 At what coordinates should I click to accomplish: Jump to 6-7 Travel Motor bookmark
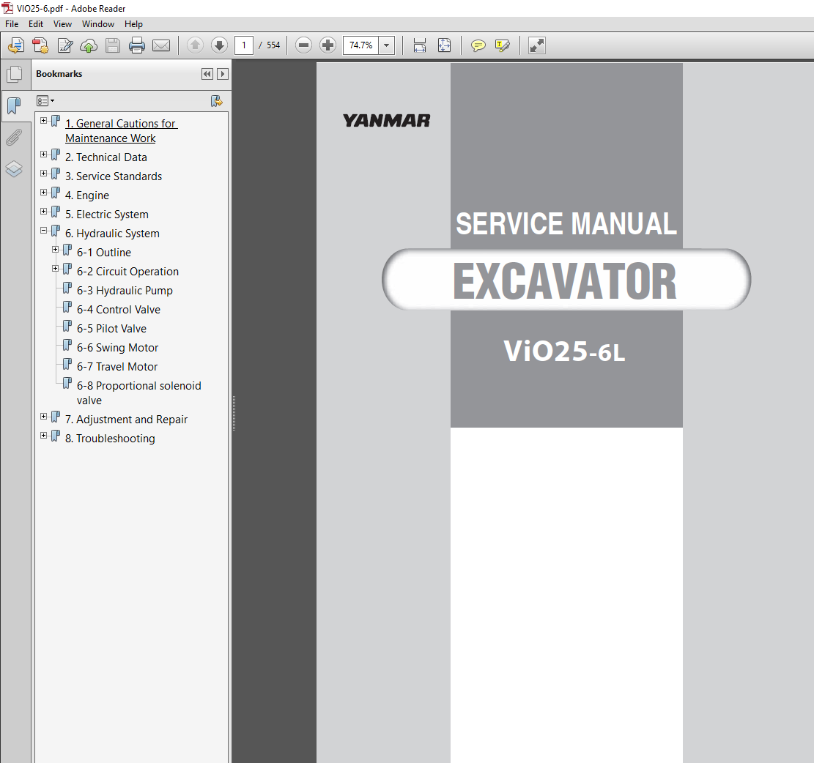117,367
